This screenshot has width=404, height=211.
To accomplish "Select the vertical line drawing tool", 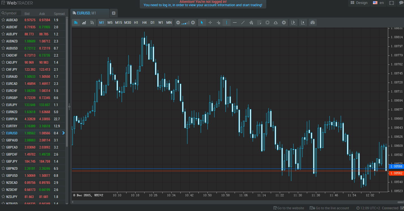I will point(226,23).
